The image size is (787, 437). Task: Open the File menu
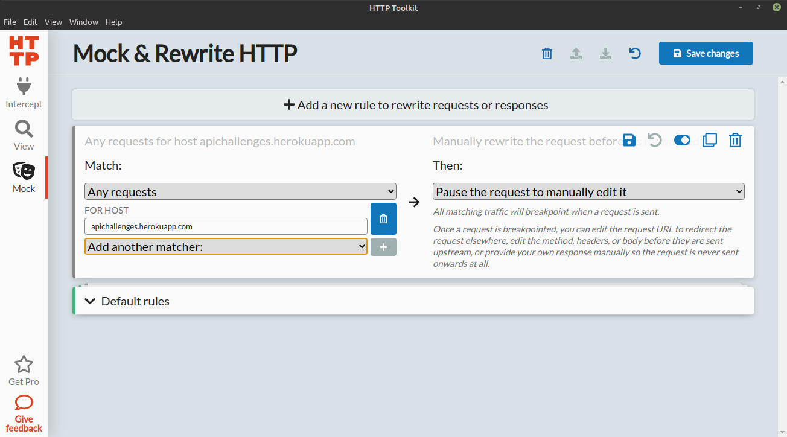point(10,22)
